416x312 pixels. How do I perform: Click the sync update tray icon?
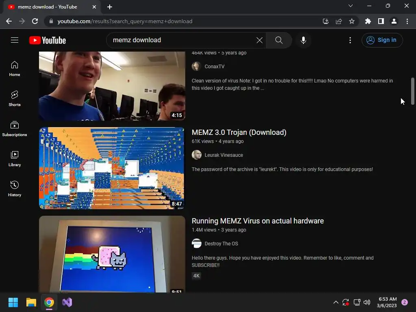tap(346, 302)
